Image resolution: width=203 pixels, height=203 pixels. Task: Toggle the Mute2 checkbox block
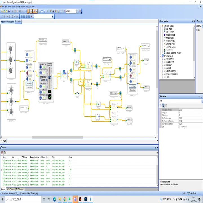tap(98, 103)
